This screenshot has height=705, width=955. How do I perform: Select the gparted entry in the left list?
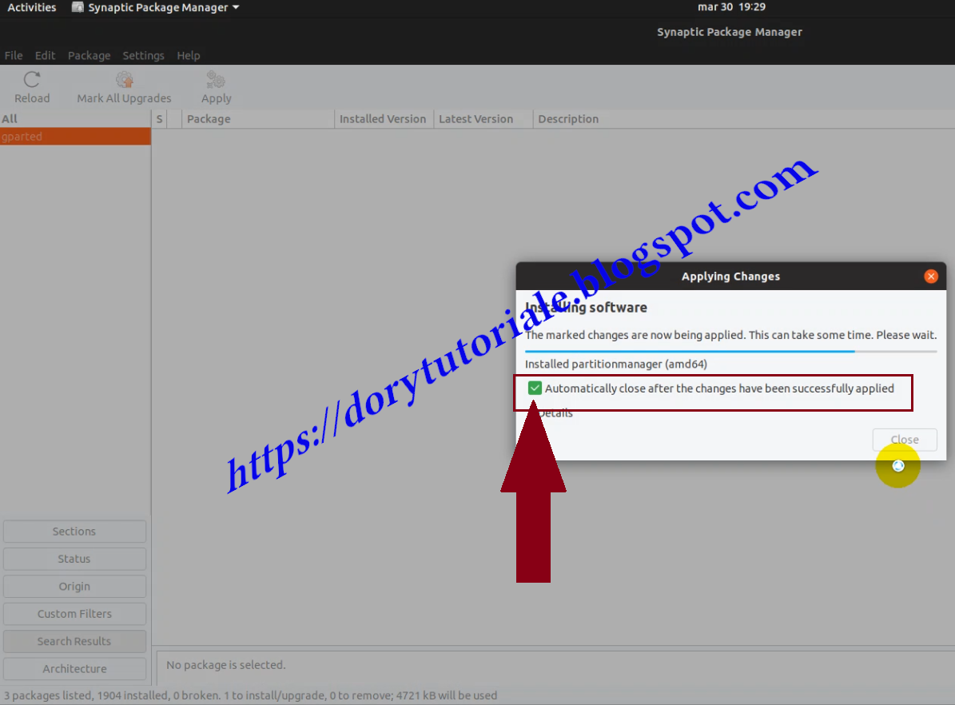[x=75, y=137]
